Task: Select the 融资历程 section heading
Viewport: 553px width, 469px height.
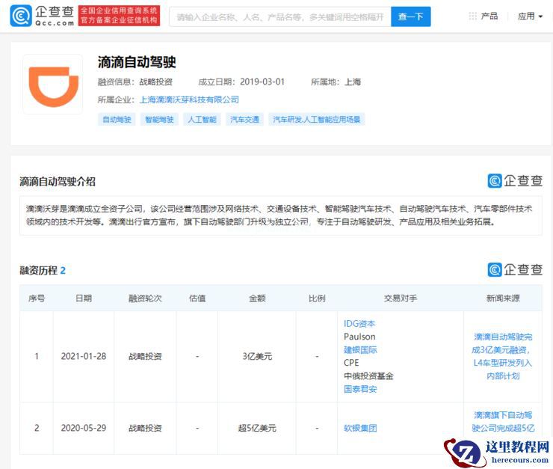Action: point(38,271)
